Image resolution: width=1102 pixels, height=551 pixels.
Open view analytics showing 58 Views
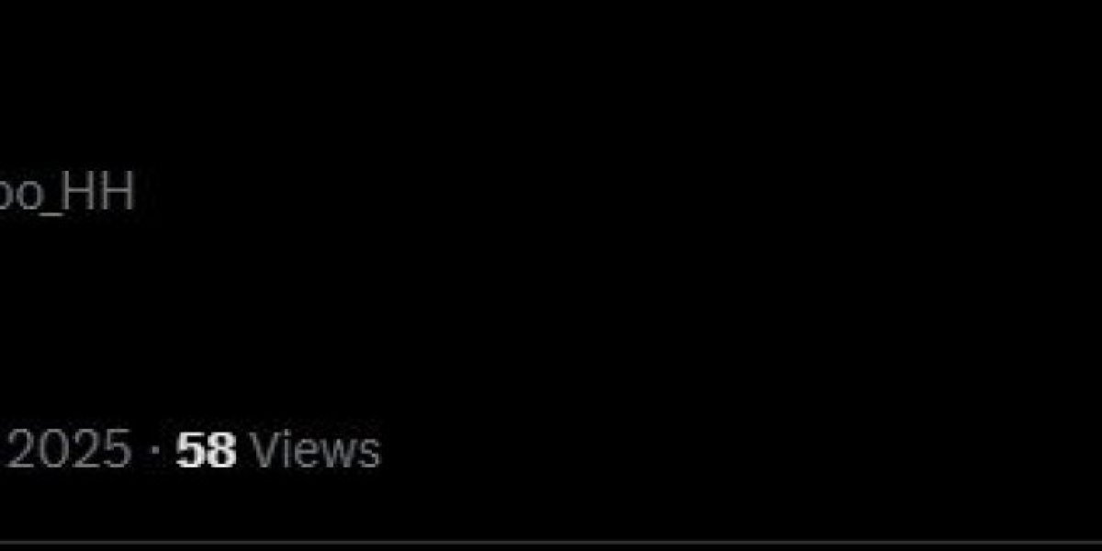tap(277, 451)
